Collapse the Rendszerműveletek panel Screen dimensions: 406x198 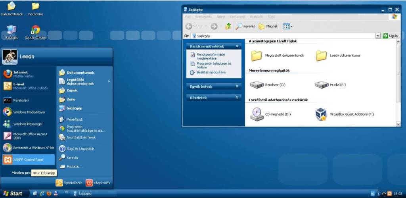coord(237,46)
